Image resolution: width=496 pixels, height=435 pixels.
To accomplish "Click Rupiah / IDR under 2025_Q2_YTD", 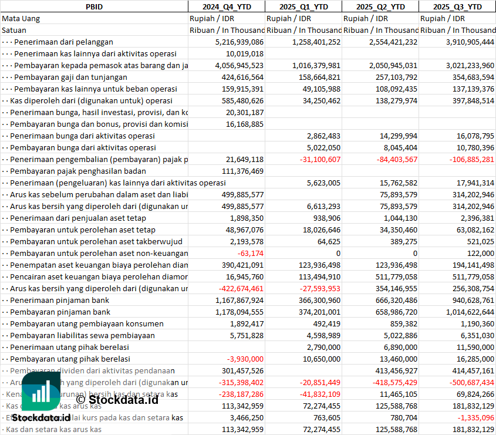I will [x=365, y=19].
